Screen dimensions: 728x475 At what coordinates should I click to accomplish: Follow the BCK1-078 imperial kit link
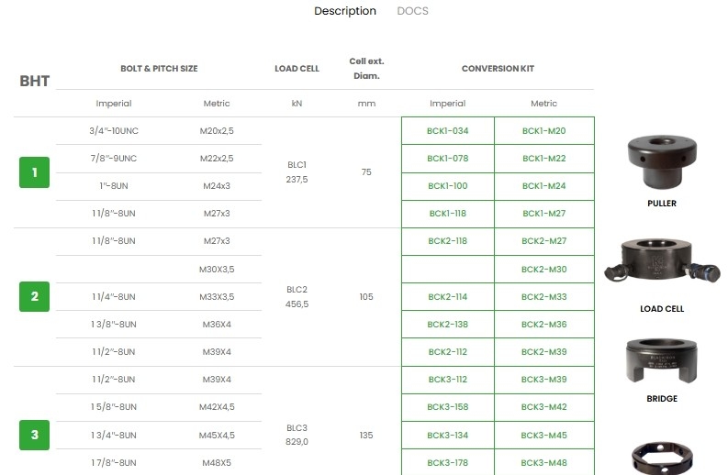[448, 159]
